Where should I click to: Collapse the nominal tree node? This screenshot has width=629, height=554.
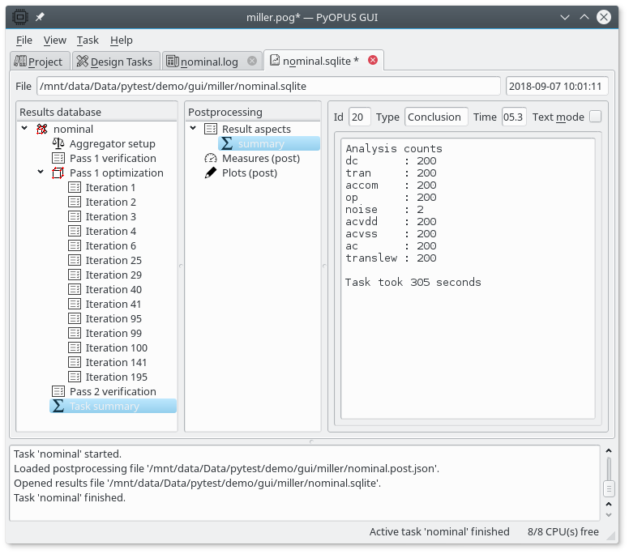coord(25,129)
